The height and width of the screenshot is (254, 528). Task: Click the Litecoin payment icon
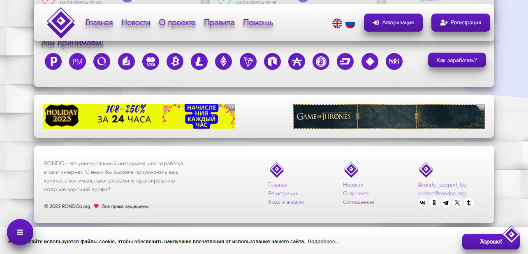[199, 62]
